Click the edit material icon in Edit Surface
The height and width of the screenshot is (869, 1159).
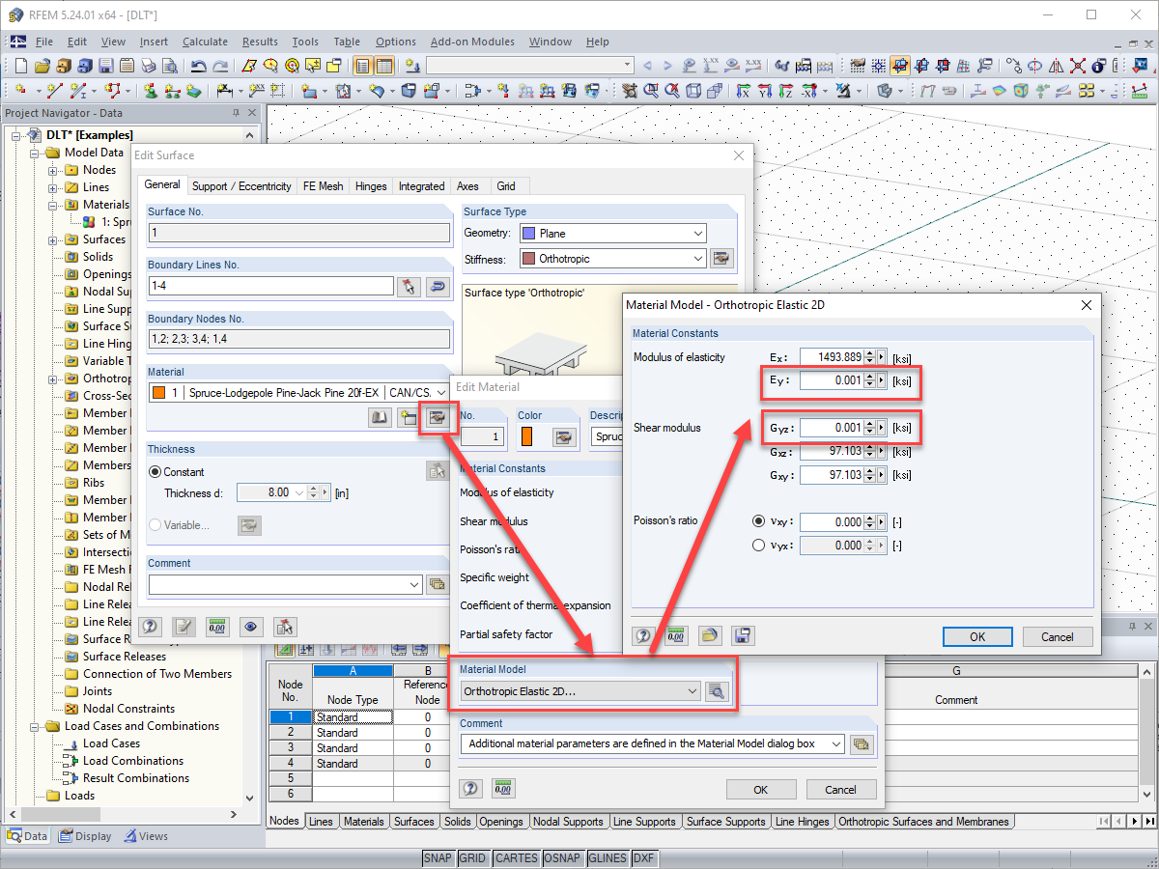click(438, 417)
